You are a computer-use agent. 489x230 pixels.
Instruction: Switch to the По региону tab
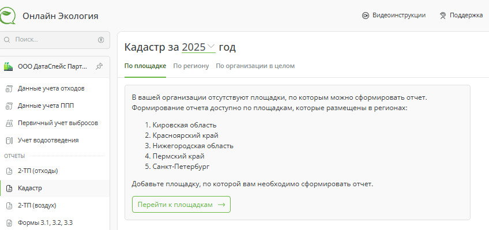coord(191,66)
